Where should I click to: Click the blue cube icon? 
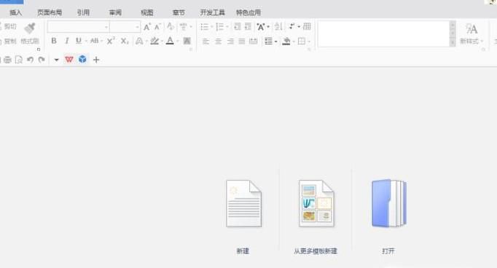click(x=83, y=59)
